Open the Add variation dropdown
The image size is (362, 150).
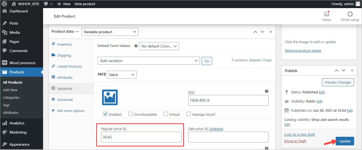(x=149, y=61)
